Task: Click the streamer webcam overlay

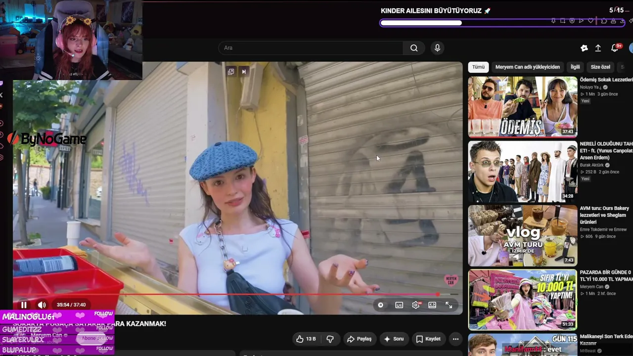Action: [71, 40]
